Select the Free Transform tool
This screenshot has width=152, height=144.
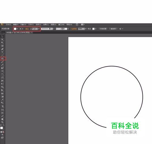click(2, 84)
